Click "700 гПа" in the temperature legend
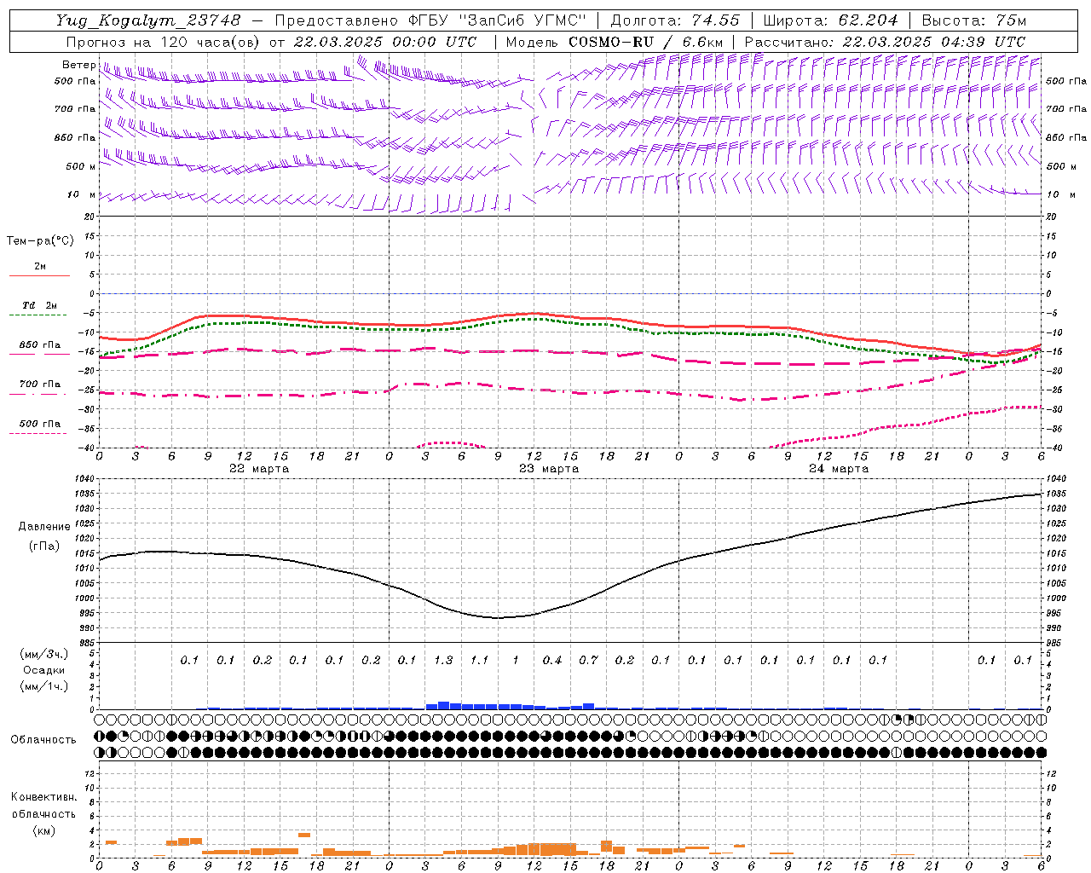 coord(40,384)
